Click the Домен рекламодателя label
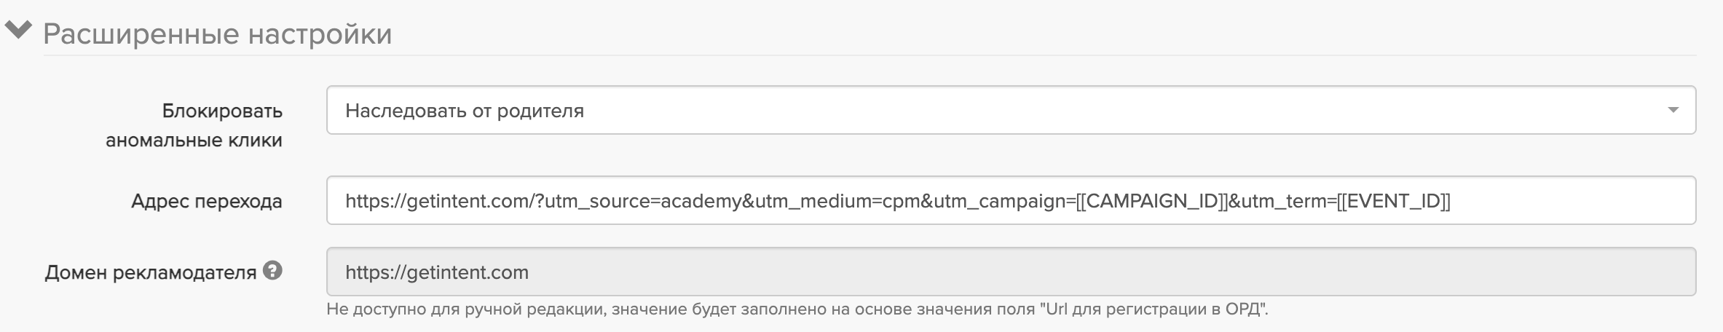The width and height of the screenshot is (1723, 332). [150, 272]
